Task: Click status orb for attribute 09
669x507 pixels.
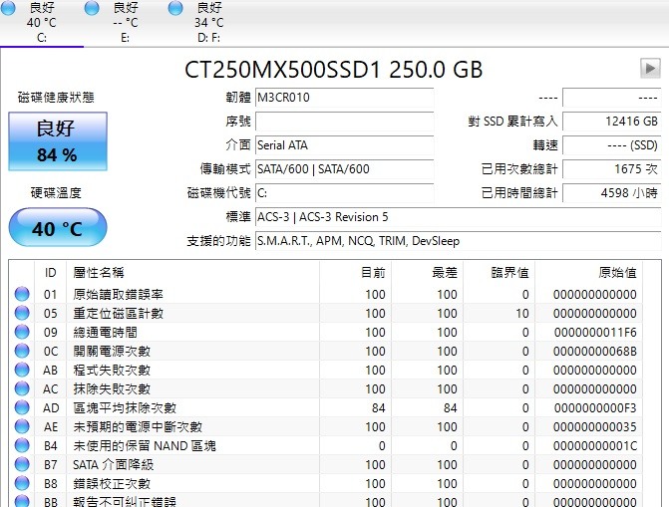Action: coord(22,332)
